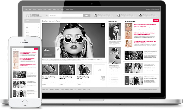The image size is (184, 110).
Task: Click the gray Search button
Action: point(87,15)
